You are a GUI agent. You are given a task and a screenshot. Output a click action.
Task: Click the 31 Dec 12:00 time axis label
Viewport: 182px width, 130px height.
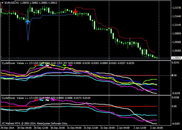91,128
